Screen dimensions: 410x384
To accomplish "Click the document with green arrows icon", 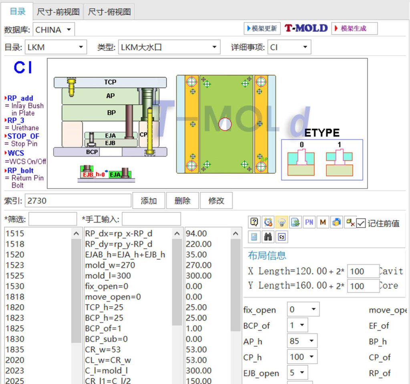I will pyautogui.click(x=295, y=222).
